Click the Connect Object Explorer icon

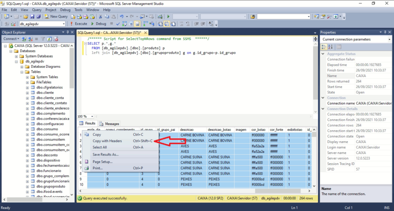point(24,39)
